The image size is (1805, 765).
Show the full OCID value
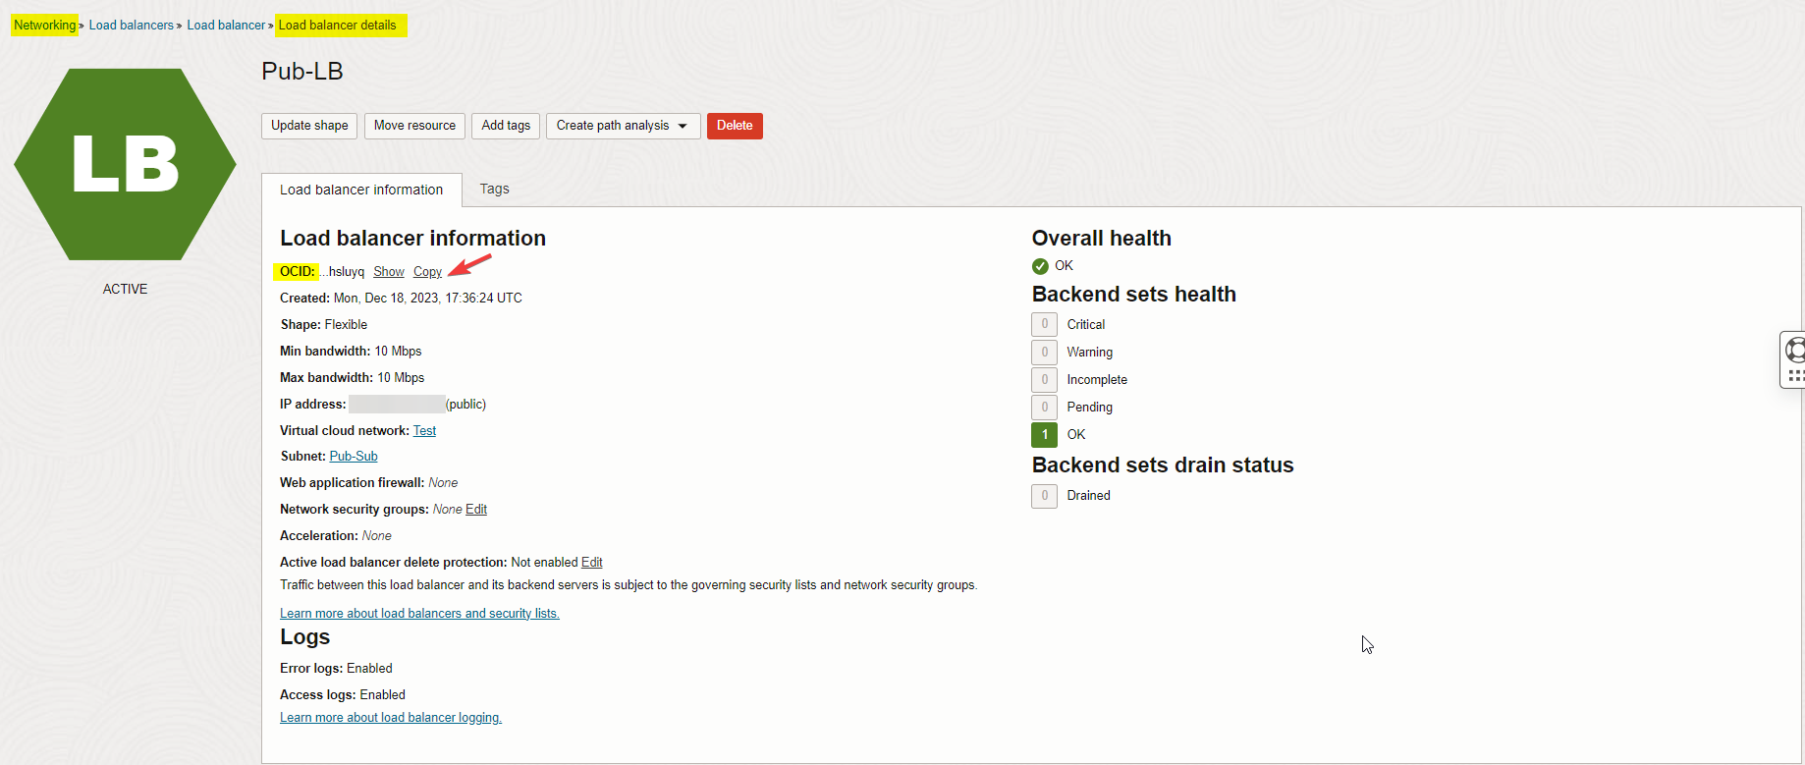[389, 272]
